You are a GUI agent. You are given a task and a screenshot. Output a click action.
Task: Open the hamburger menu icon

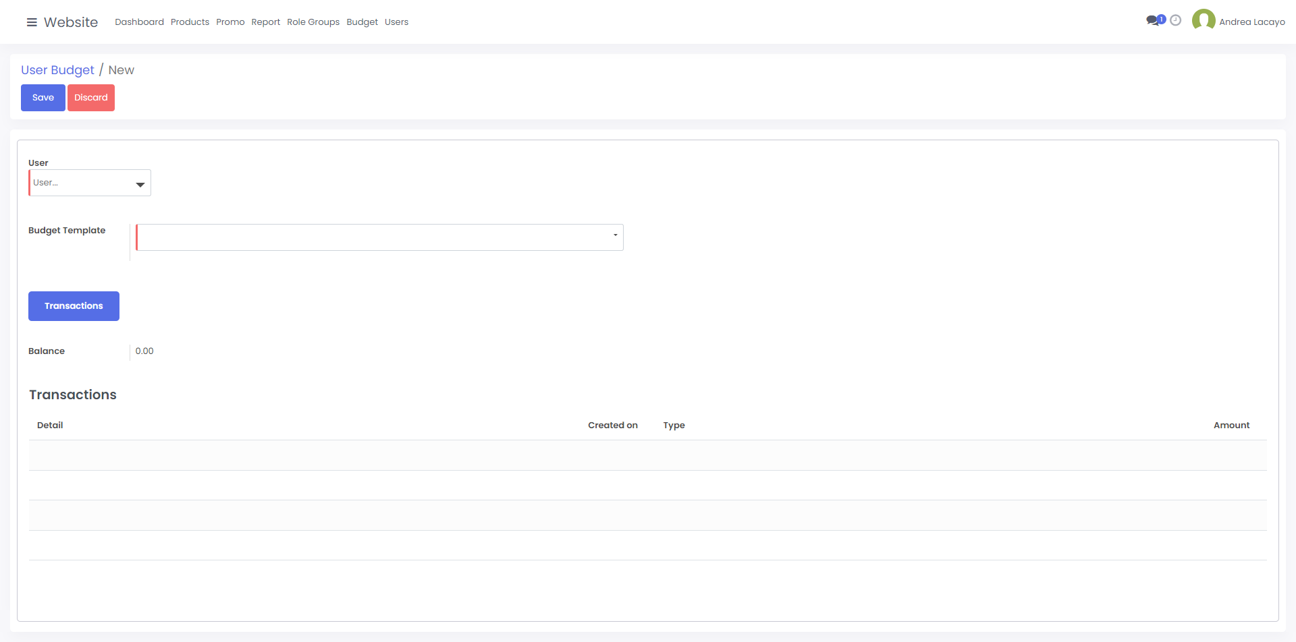click(x=32, y=22)
